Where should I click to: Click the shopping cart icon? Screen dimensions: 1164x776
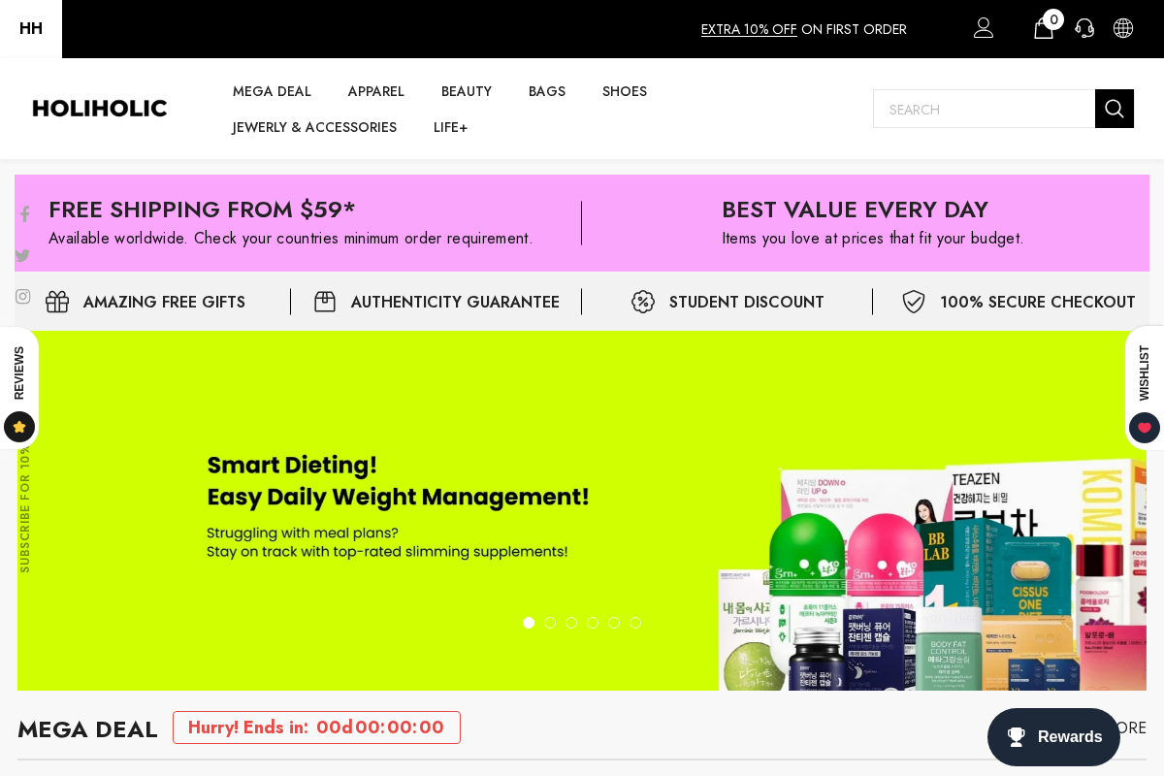click(x=1043, y=28)
